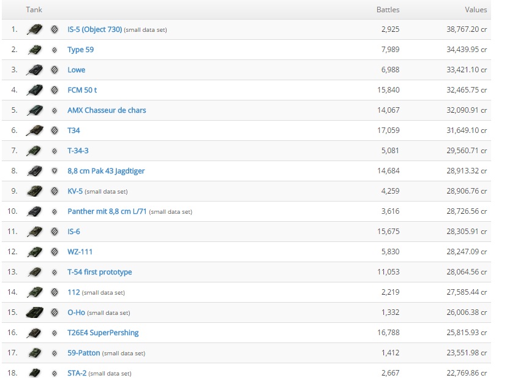This screenshot has height=378, width=526.
Task: Open the 59-Patton tank link
Action: [83, 353]
